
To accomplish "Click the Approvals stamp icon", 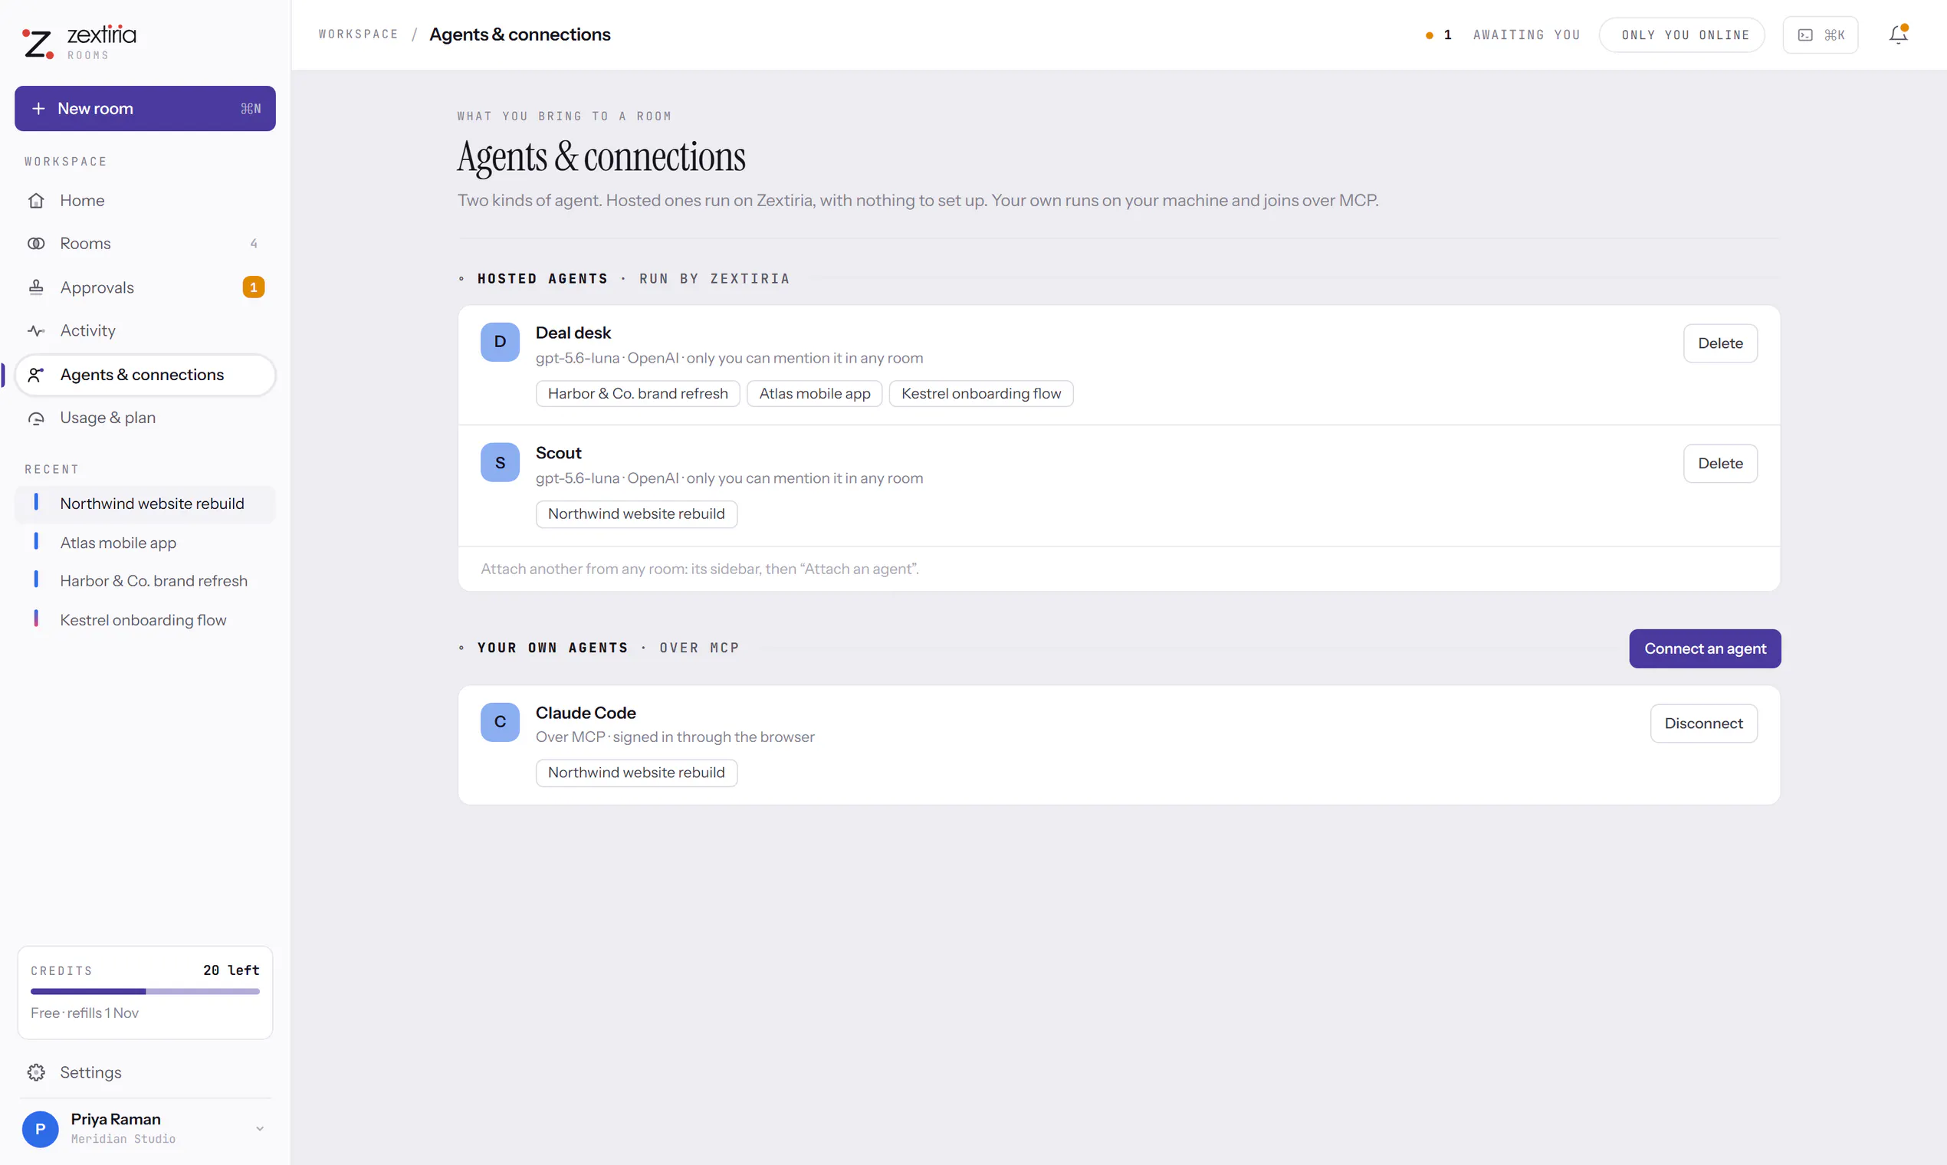I will point(36,287).
